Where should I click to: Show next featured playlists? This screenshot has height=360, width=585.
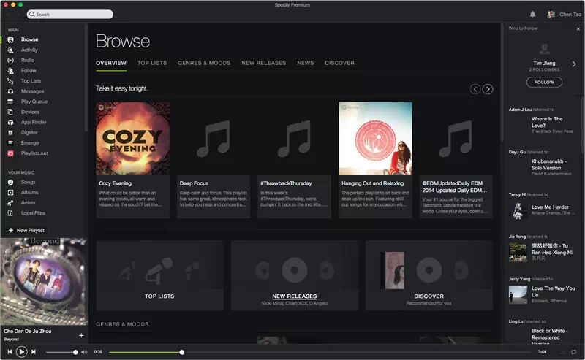[488, 89]
